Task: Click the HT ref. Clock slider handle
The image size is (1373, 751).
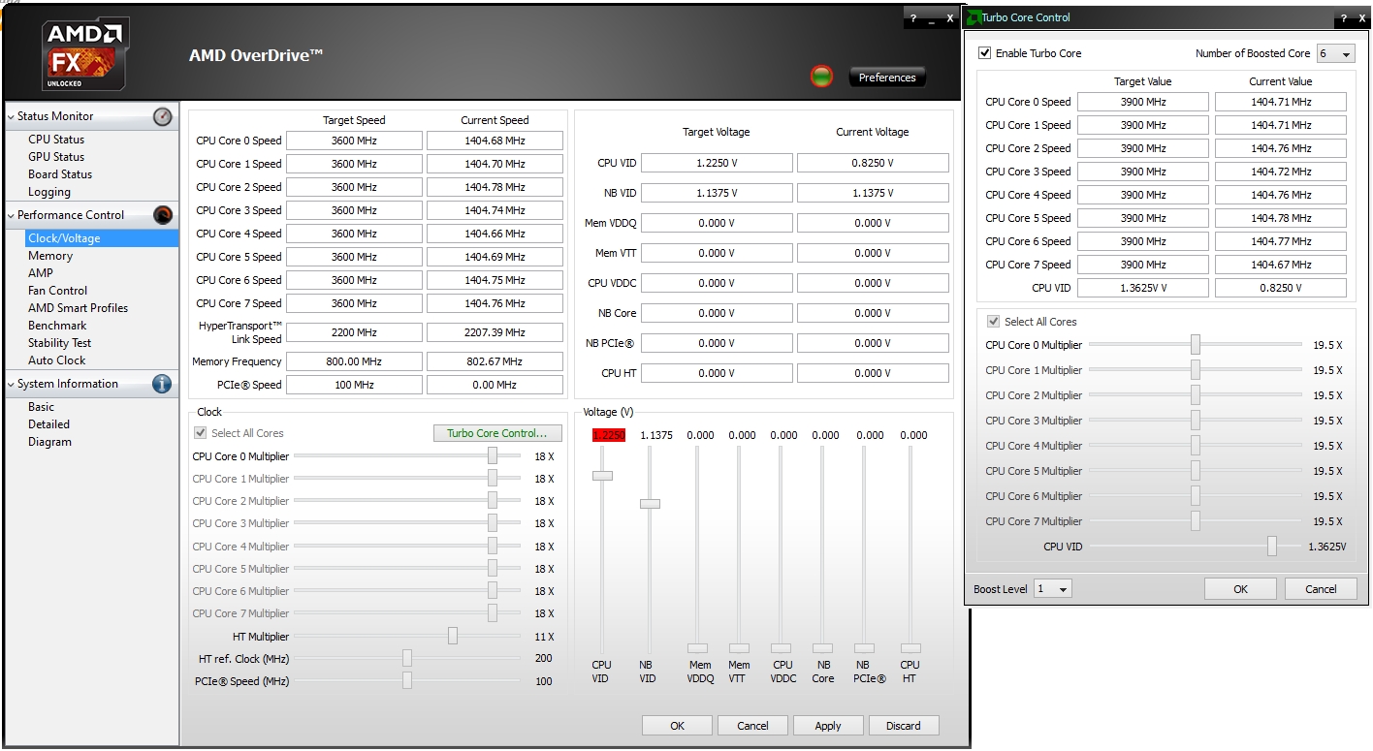Action: coord(407,659)
